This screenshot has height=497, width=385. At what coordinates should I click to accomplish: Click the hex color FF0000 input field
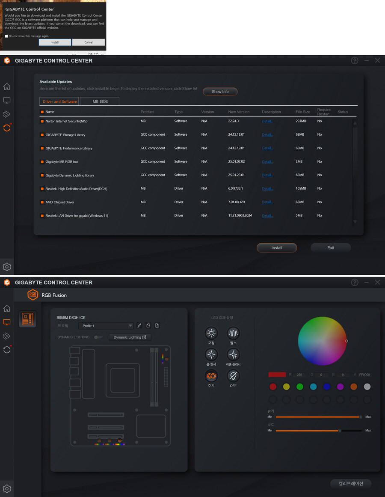pyautogui.click(x=364, y=375)
